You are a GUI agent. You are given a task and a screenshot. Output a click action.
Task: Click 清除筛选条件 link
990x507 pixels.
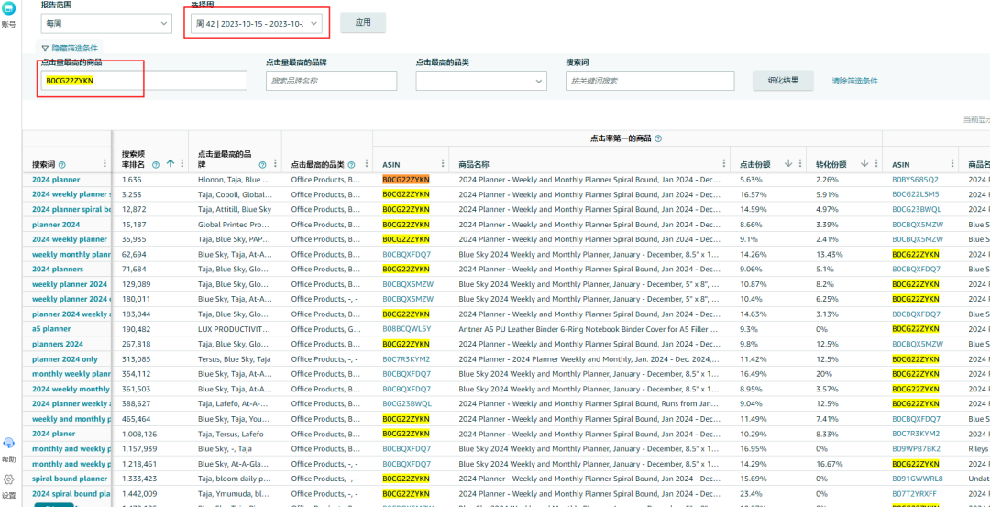point(854,81)
